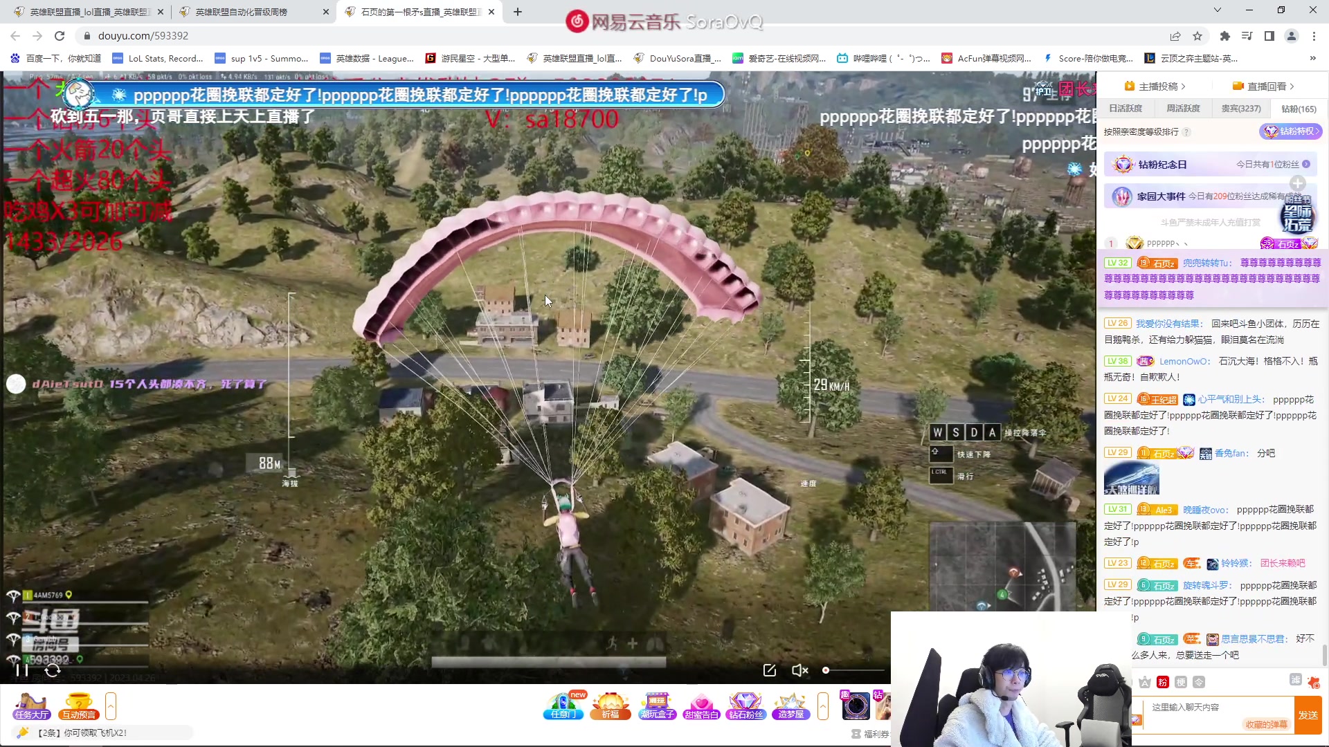
Task: Open a new browser tab
Action: click(x=518, y=12)
